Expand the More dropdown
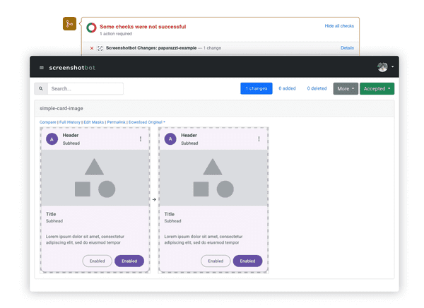Screen dimensions: 424x308 point(346,89)
